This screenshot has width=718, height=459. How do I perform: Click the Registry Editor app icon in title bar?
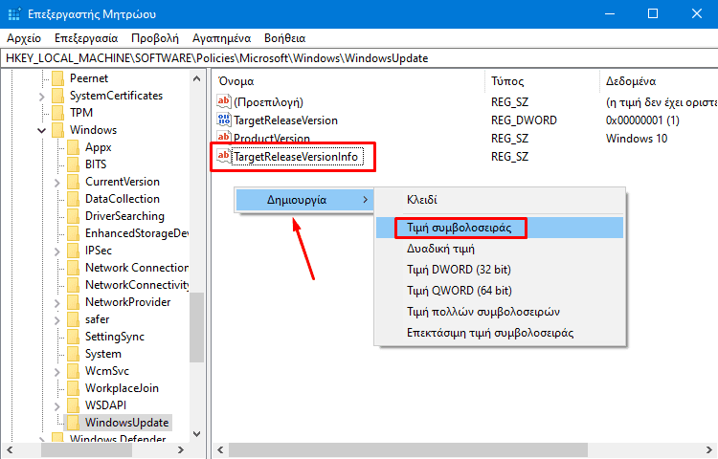click(13, 14)
